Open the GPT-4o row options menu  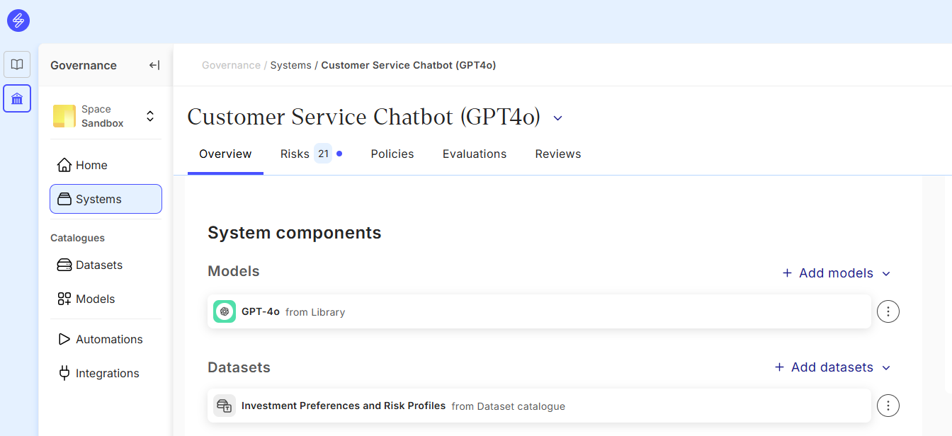tap(888, 311)
